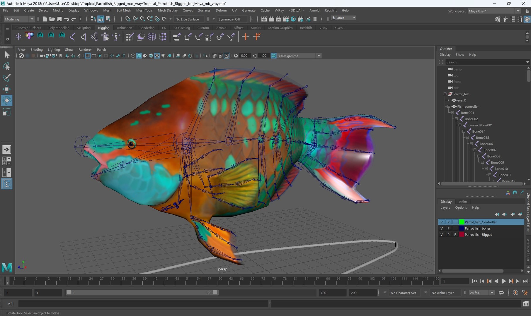Click the Outliner search field
Image resolution: width=531 pixels, height=316 pixels.
486,62
